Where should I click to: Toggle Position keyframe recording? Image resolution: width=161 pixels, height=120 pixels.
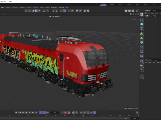pyautogui.click(x=81, y=113)
